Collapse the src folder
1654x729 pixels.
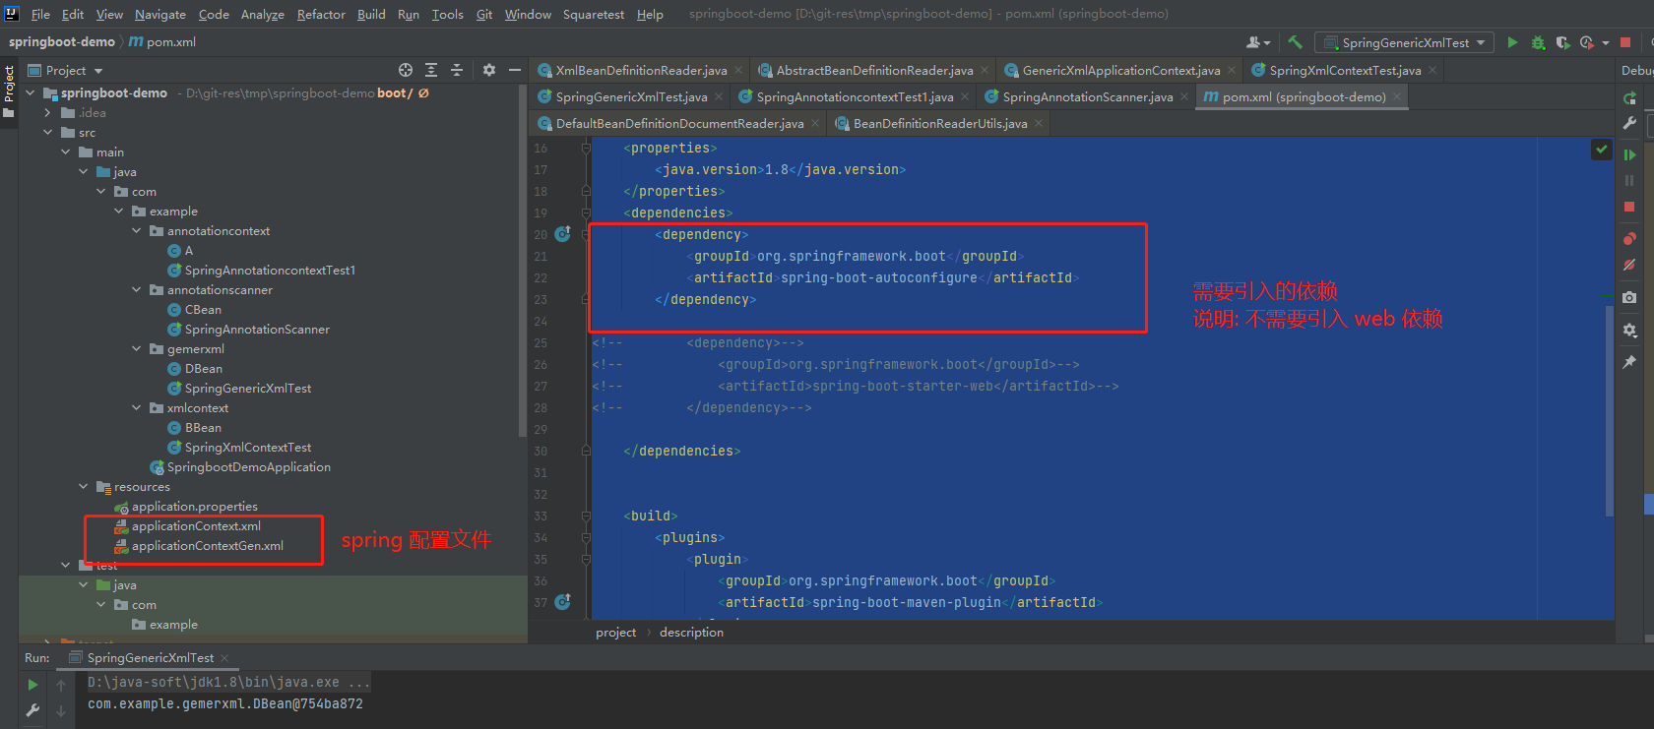click(x=47, y=132)
